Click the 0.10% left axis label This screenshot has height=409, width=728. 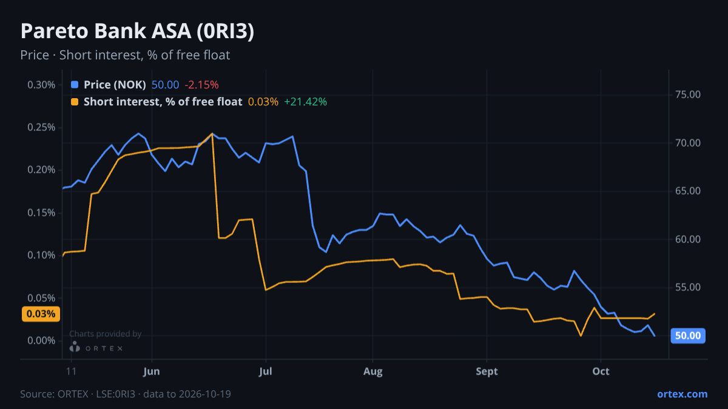tap(41, 255)
